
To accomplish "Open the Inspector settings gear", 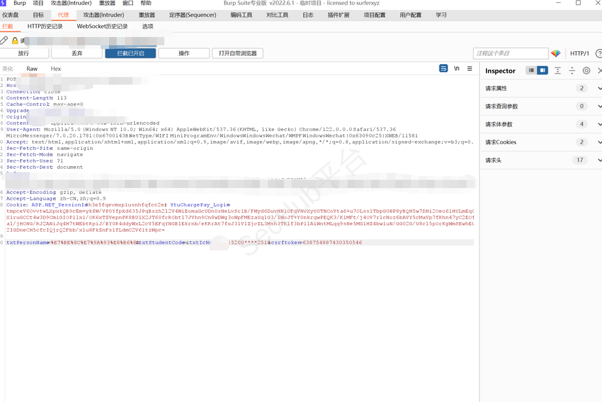I will coord(586,71).
